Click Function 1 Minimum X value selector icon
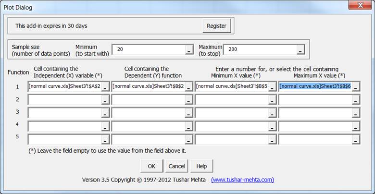 click(272, 86)
